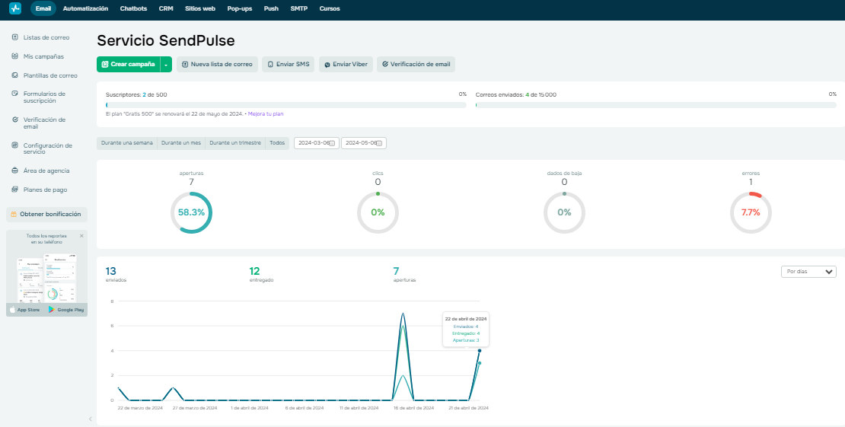This screenshot has height=427, width=845.
Task: Select the Durante una semana filter
Action: click(x=127, y=143)
